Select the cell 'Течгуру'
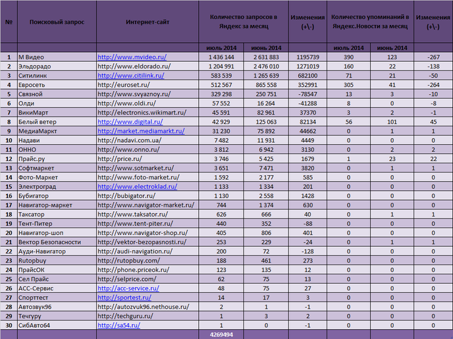Viewport: 453px width, 339px height. point(57,316)
